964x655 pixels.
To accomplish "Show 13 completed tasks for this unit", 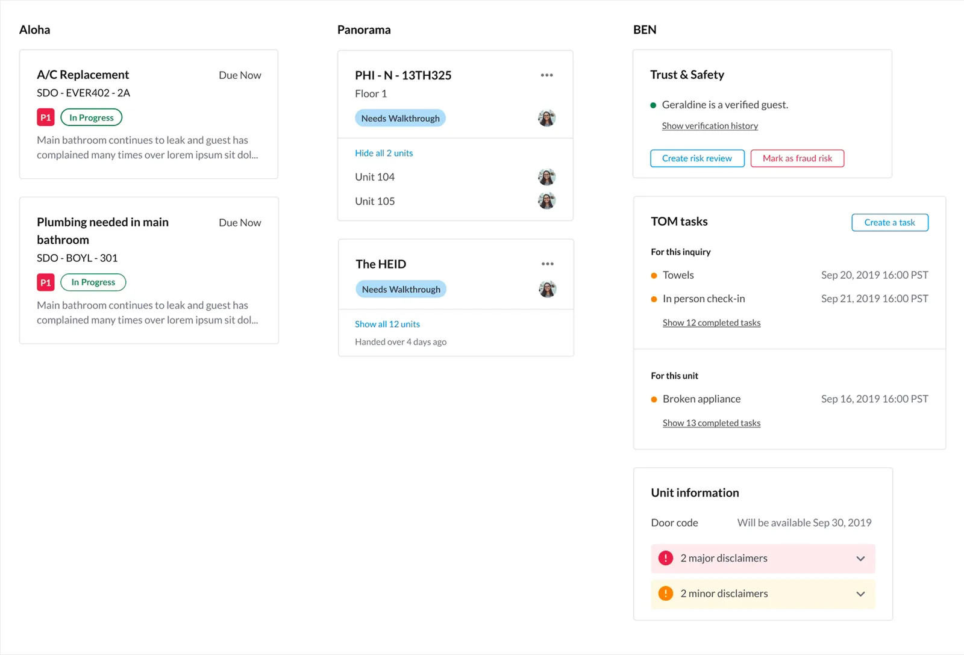I will (x=712, y=423).
